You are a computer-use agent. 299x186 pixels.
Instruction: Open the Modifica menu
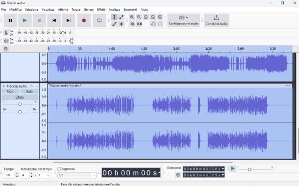[x=16, y=9]
